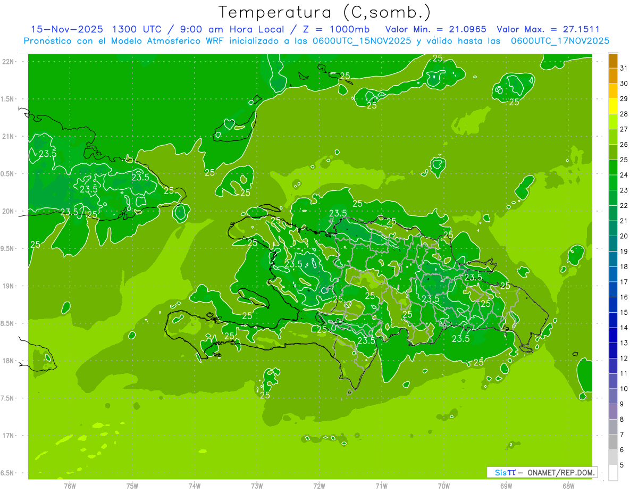This screenshot has width=638, height=493.
Task: Click the '20N' latitude axis label
Action: [x=8, y=211]
